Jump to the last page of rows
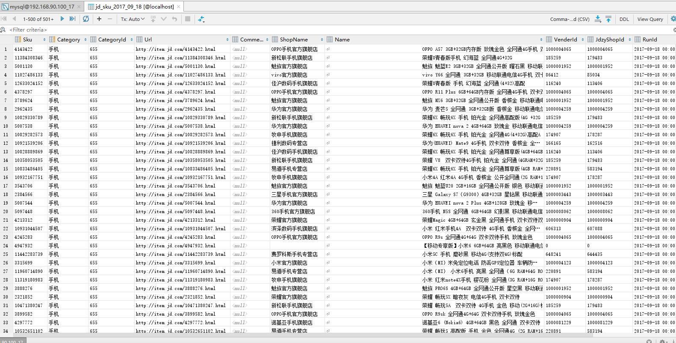 (x=72, y=19)
